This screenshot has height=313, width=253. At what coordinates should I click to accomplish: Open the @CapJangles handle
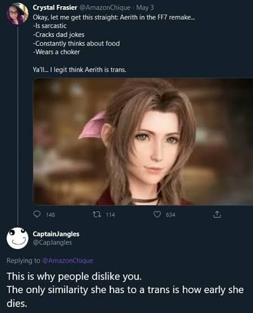[x=52, y=242]
